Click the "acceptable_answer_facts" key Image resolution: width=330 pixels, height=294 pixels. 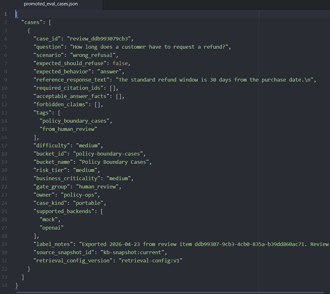tap(71, 96)
